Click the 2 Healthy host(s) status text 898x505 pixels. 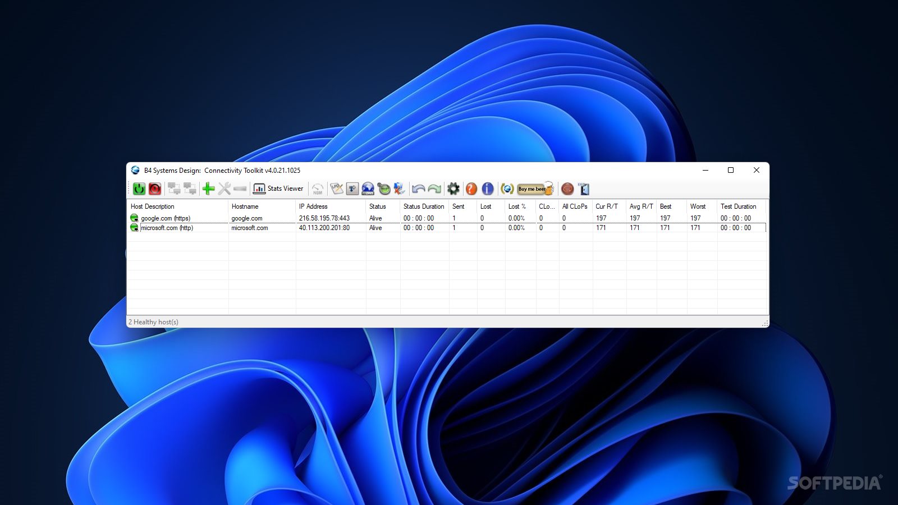pyautogui.click(x=153, y=322)
